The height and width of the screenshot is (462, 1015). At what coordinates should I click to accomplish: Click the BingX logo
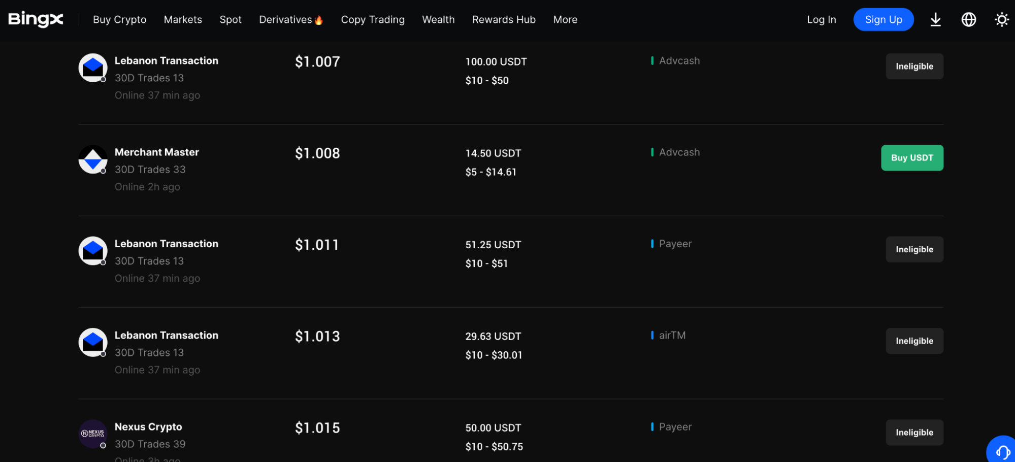coord(36,19)
